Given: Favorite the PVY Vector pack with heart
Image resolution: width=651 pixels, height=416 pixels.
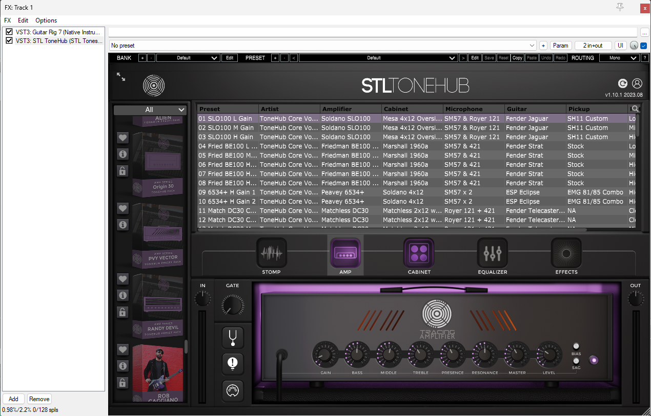Looking at the screenshot, I should [x=123, y=208].
